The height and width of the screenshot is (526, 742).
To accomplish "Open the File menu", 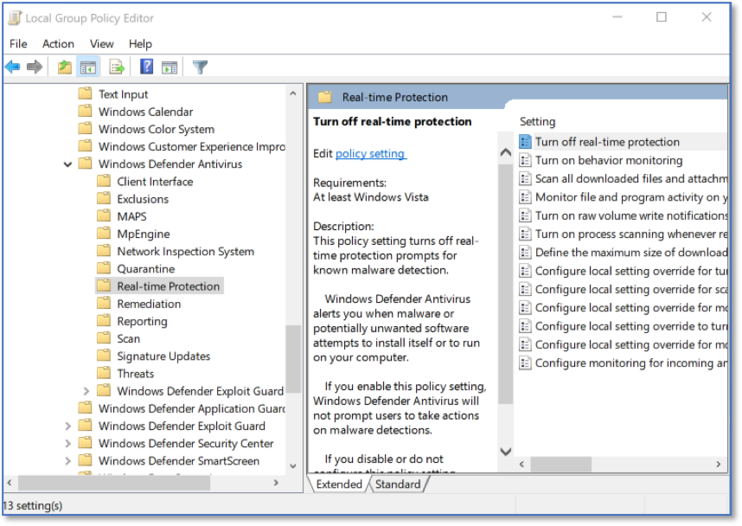I will pyautogui.click(x=18, y=44).
